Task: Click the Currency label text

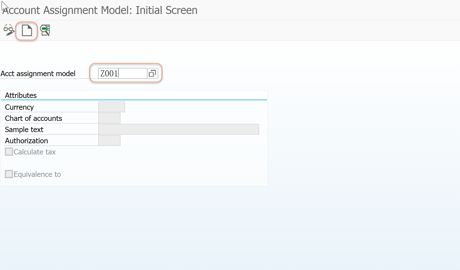Action: pos(19,107)
